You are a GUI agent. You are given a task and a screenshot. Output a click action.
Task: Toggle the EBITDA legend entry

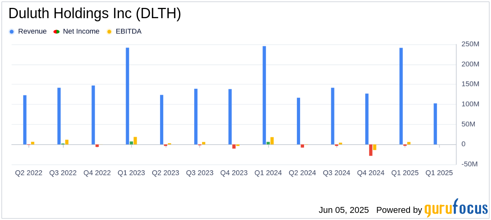point(124,32)
